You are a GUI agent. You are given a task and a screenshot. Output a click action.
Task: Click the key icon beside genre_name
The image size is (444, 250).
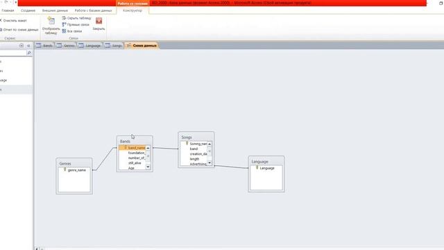point(65,169)
